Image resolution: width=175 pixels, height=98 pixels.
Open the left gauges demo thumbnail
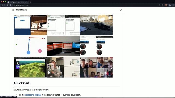coord(88,46)
